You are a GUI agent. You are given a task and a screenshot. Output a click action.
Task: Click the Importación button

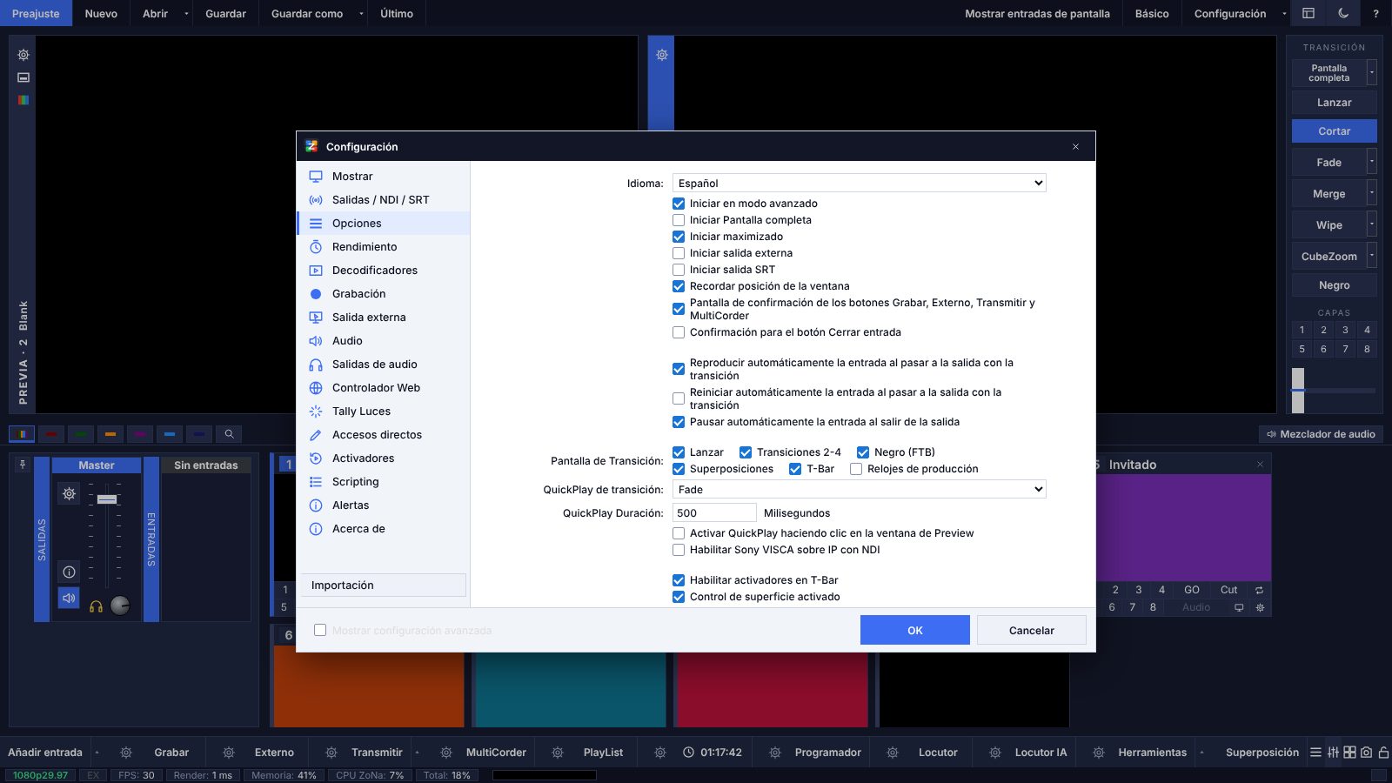(x=384, y=586)
